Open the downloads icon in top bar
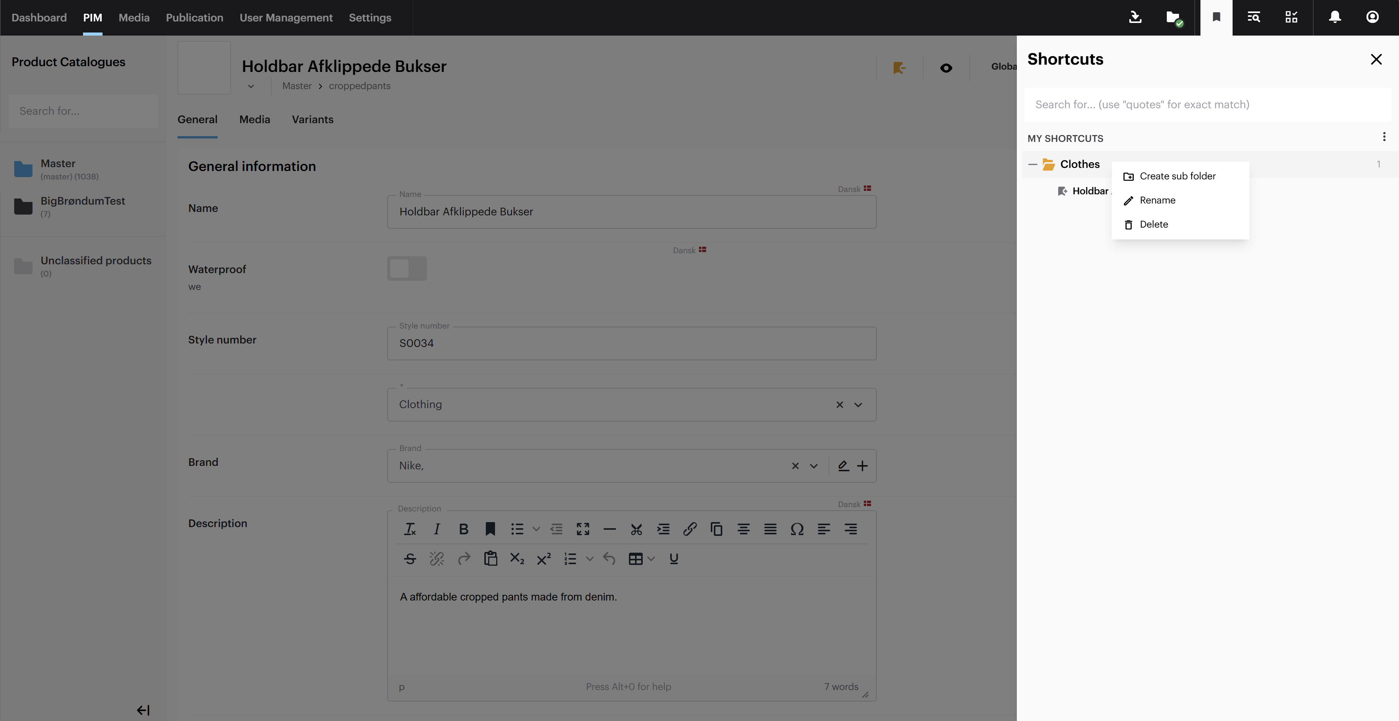1399x721 pixels. tap(1135, 17)
